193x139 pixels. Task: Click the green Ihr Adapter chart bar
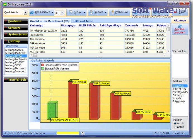pos(52,110)
